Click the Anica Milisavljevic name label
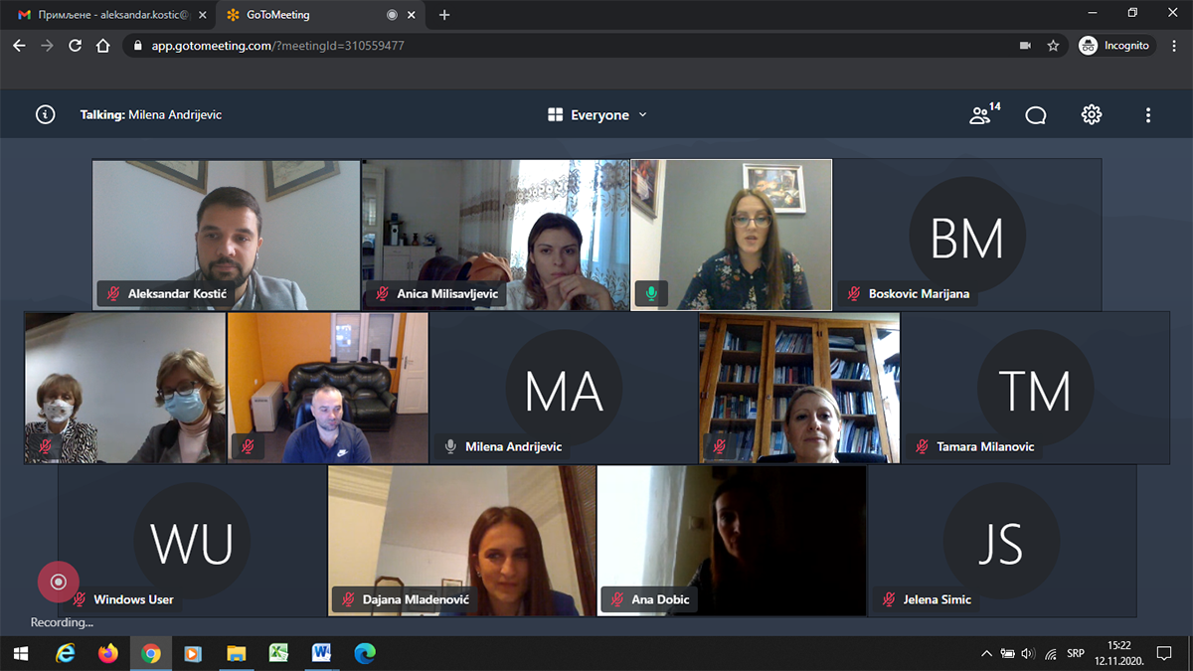Image resolution: width=1193 pixels, height=671 pixels. tap(447, 294)
